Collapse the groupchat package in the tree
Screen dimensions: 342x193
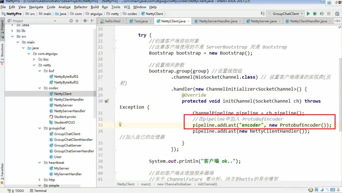click(40, 128)
